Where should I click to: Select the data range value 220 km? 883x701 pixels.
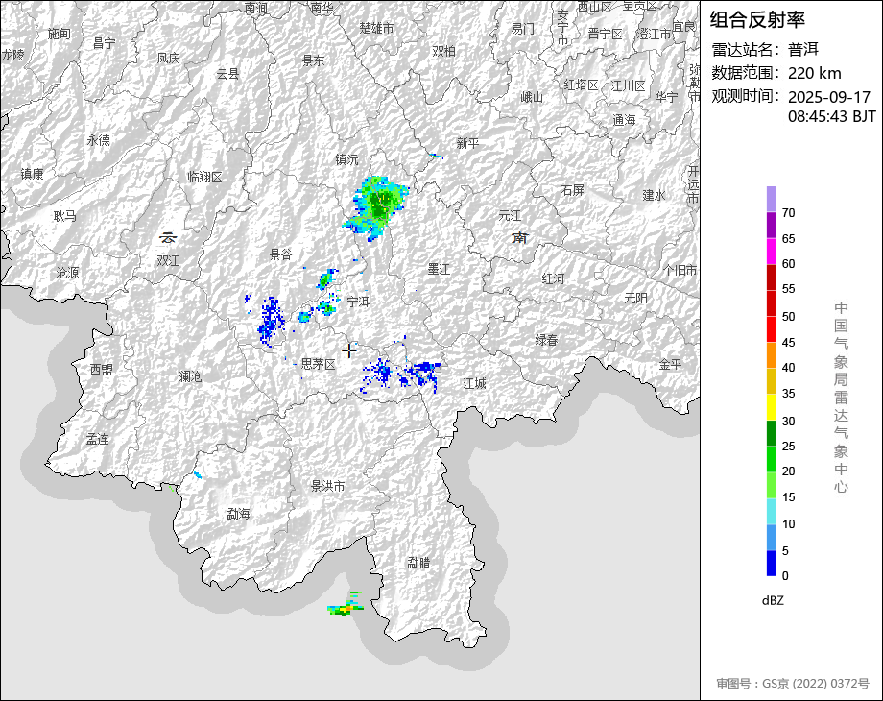click(x=814, y=73)
